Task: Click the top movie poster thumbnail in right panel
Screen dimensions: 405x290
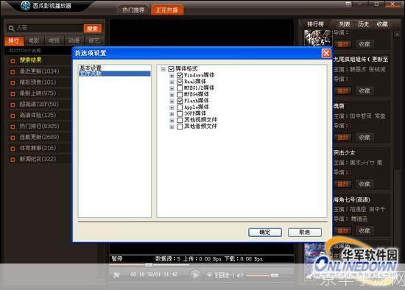Action: (x=317, y=38)
